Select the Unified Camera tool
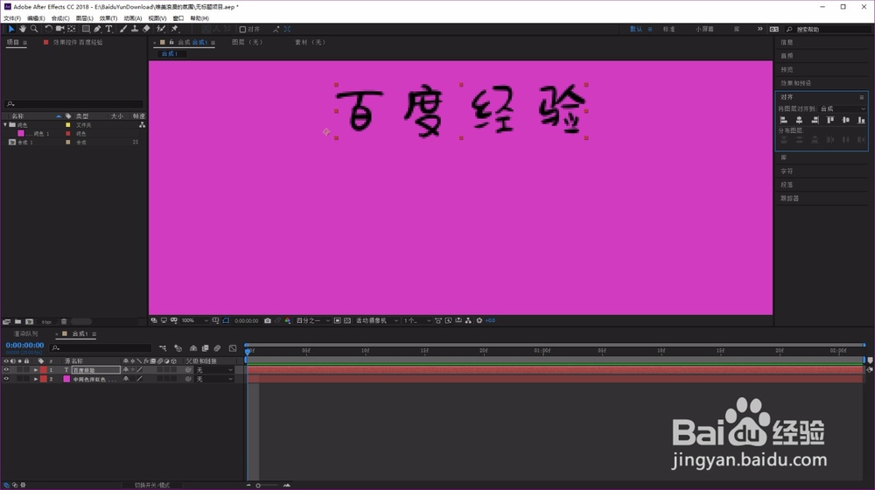Image resolution: width=875 pixels, height=490 pixels. [59, 29]
